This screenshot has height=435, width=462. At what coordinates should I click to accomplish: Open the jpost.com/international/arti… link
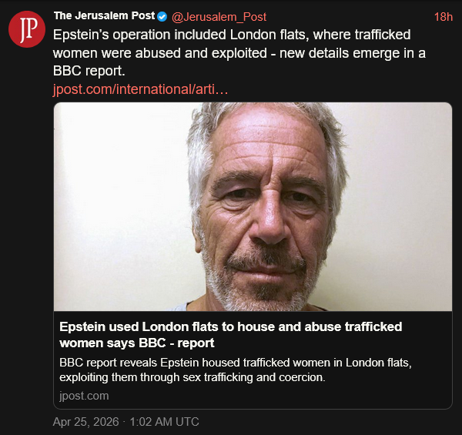pos(140,89)
